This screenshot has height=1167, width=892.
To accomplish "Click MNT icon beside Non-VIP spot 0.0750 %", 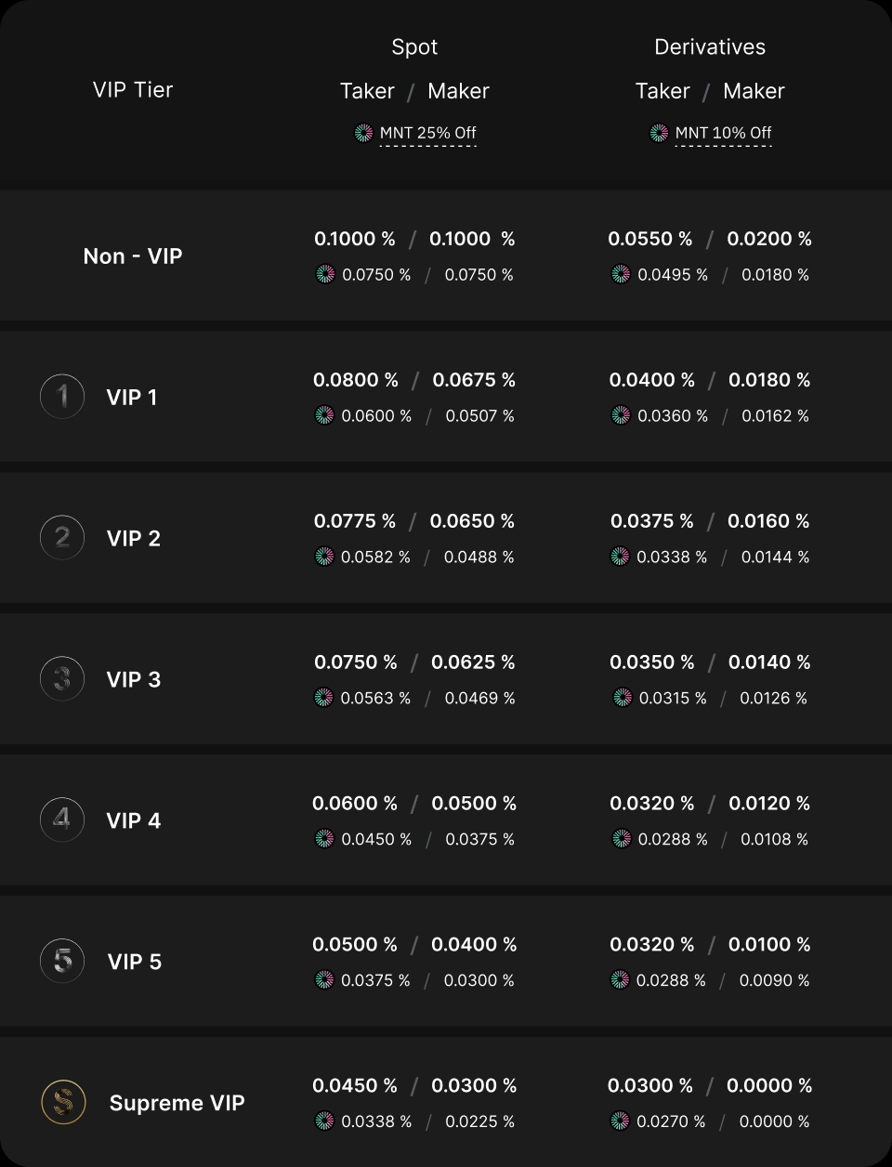I will point(325,274).
